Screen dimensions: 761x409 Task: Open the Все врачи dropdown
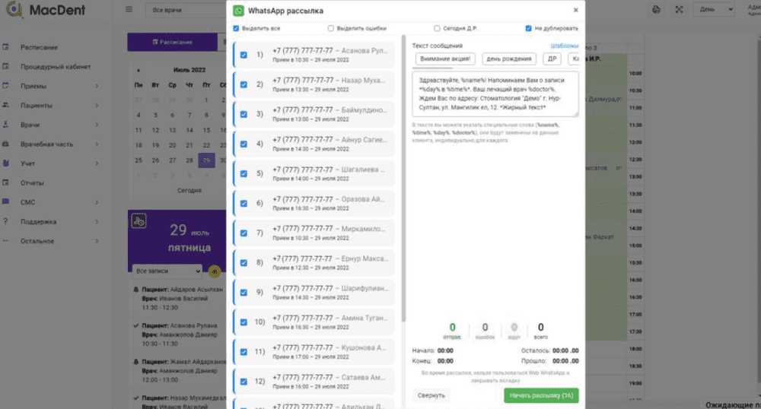coord(183,11)
